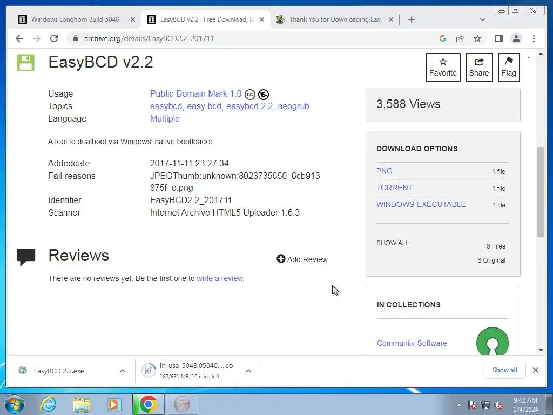Image resolution: width=553 pixels, height=415 pixels.
Task: Launch Internet Explorer from the taskbar
Action: click(x=48, y=404)
